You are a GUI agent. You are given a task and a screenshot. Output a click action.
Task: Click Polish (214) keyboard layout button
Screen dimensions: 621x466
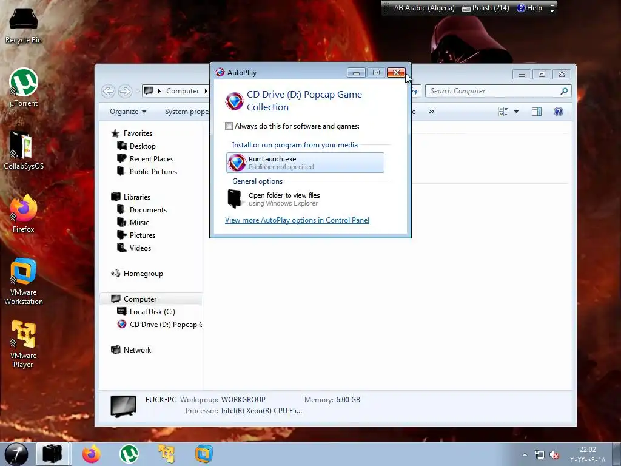coord(486,8)
